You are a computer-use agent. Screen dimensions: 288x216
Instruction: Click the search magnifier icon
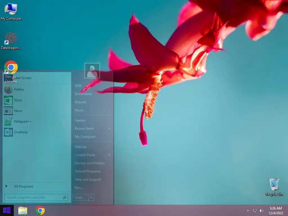[64, 197]
